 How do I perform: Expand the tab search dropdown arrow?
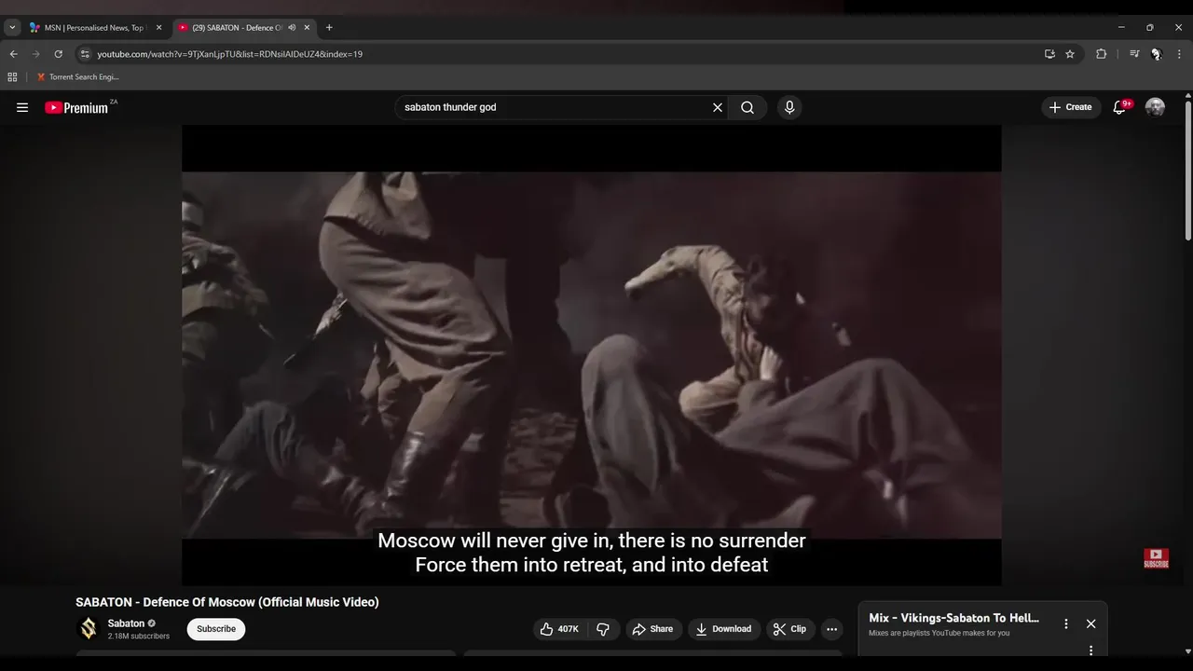pyautogui.click(x=12, y=28)
